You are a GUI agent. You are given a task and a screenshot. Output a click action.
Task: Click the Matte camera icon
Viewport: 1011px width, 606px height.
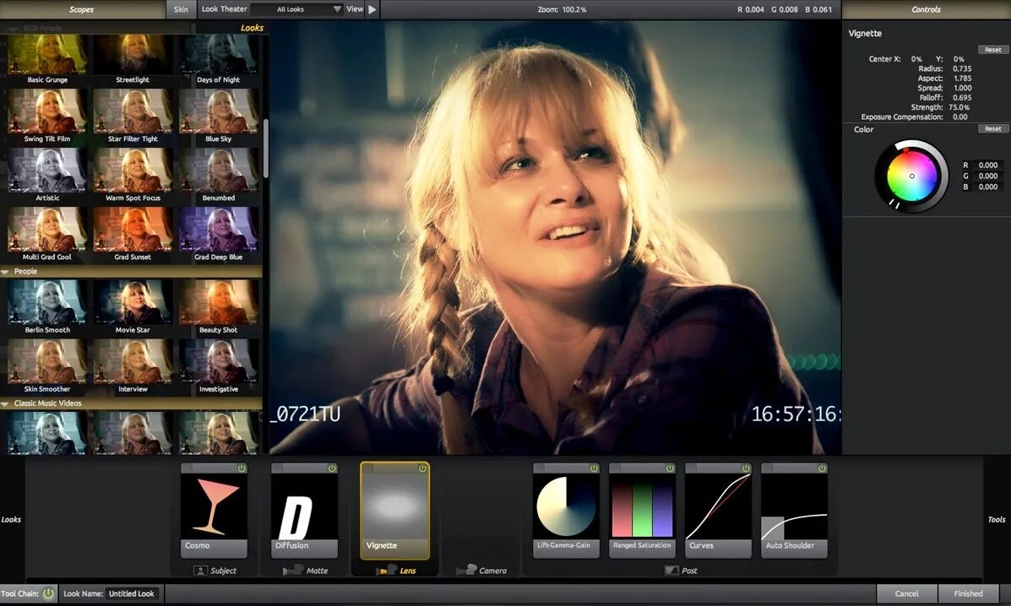293,571
